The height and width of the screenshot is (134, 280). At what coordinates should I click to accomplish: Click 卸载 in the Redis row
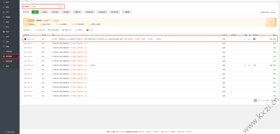tap(274, 39)
